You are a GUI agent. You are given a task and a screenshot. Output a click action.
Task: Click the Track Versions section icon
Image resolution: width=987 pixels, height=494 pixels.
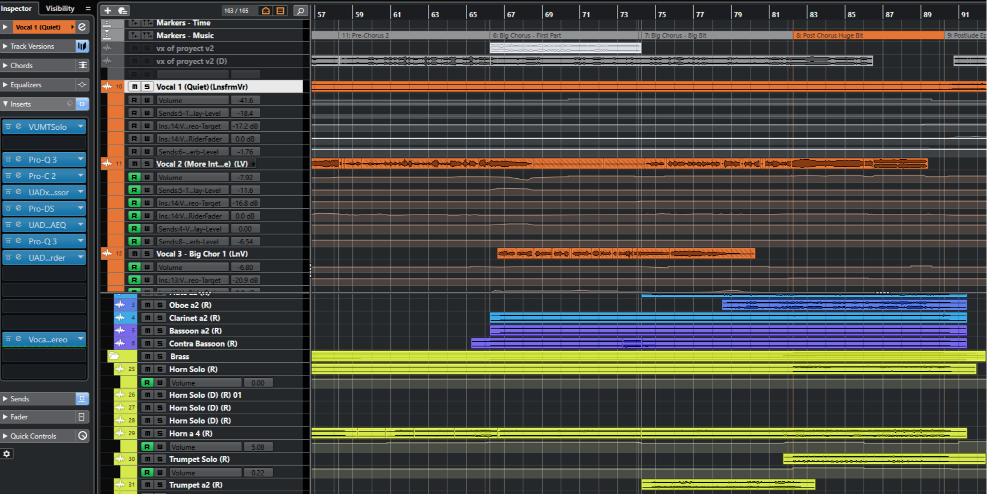82,46
